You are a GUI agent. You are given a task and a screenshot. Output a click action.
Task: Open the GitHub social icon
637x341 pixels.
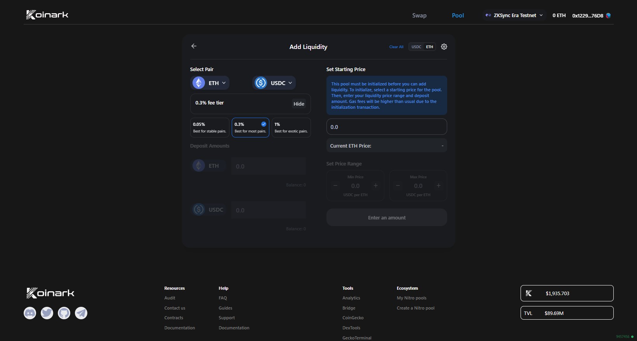click(64, 313)
